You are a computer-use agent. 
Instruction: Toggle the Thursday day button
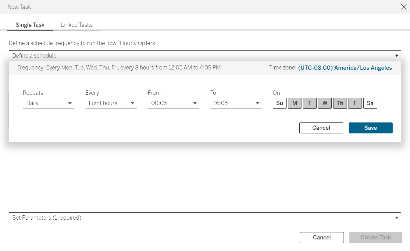tap(340, 103)
